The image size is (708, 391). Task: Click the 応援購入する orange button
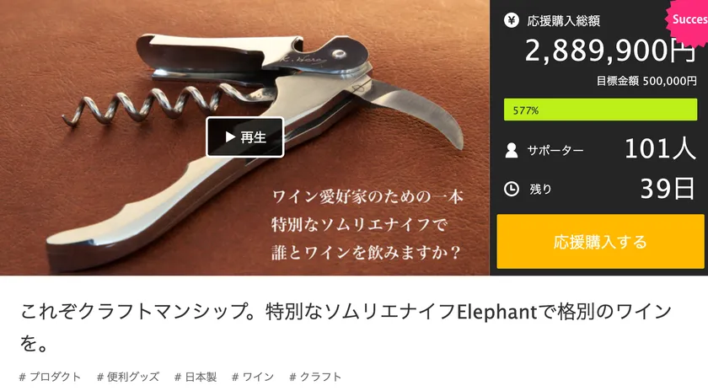click(600, 242)
